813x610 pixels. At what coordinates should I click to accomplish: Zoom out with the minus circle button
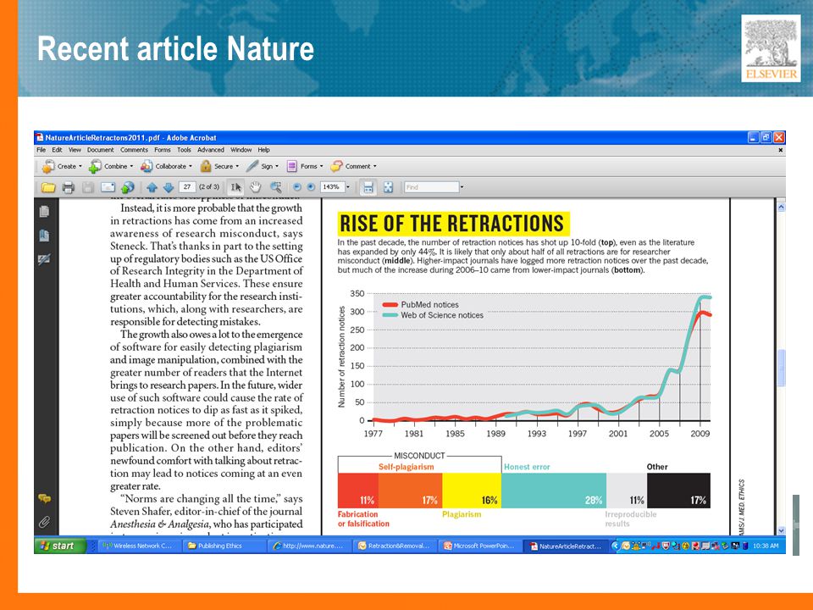coord(297,187)
